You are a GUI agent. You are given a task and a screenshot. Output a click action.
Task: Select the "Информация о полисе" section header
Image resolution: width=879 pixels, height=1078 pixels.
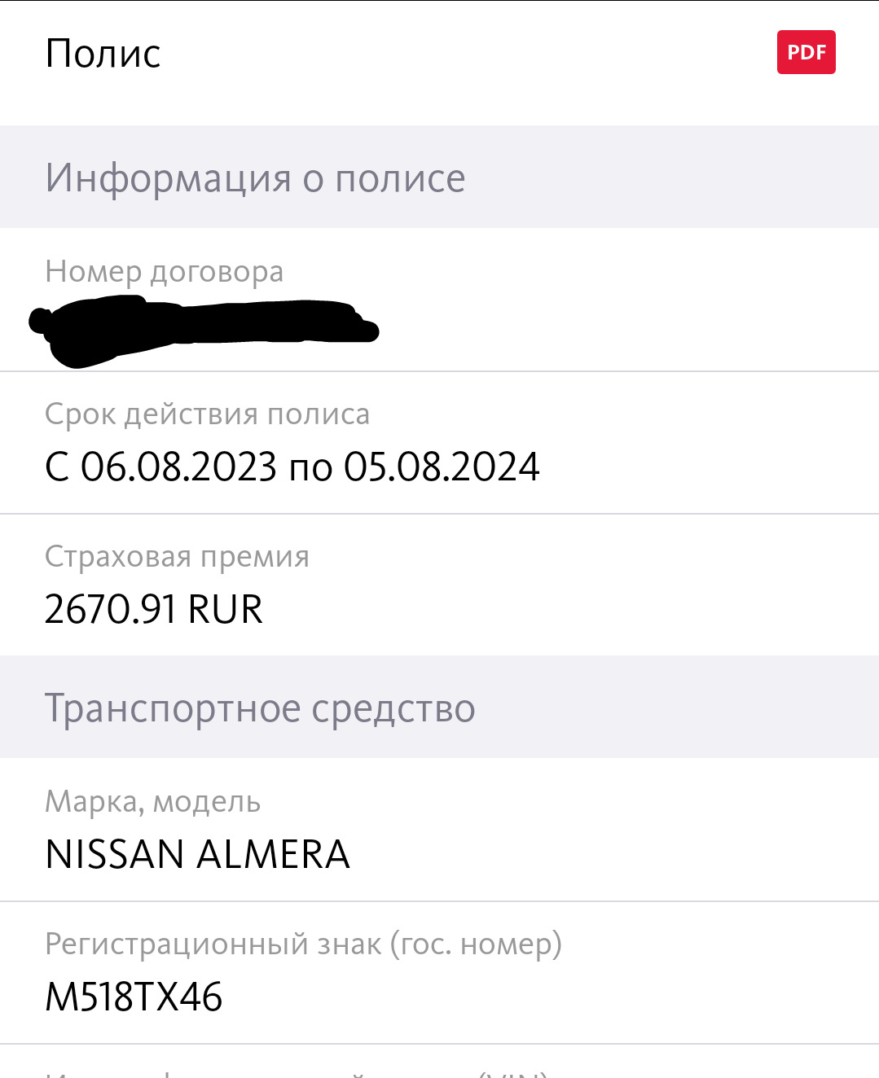point(255,177)
